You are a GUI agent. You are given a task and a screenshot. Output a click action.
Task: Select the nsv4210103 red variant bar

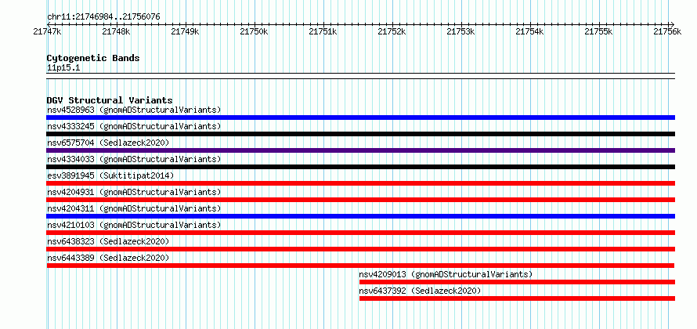[360, 233]
